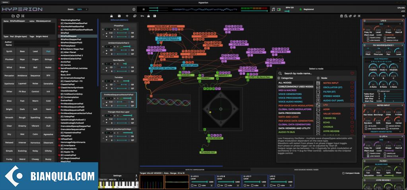Screen dimensions: 407x190
Task: Click the expand arrows icon beside refresh
Action: 23,16
